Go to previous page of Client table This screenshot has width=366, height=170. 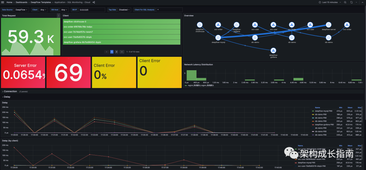[106, 52]
